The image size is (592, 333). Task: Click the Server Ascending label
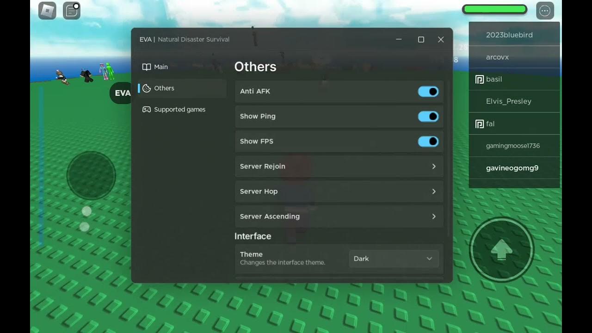coord(270,216)
